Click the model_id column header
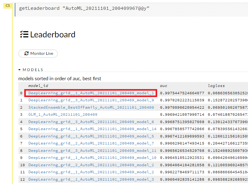248x184 pixels. (38, 86)
